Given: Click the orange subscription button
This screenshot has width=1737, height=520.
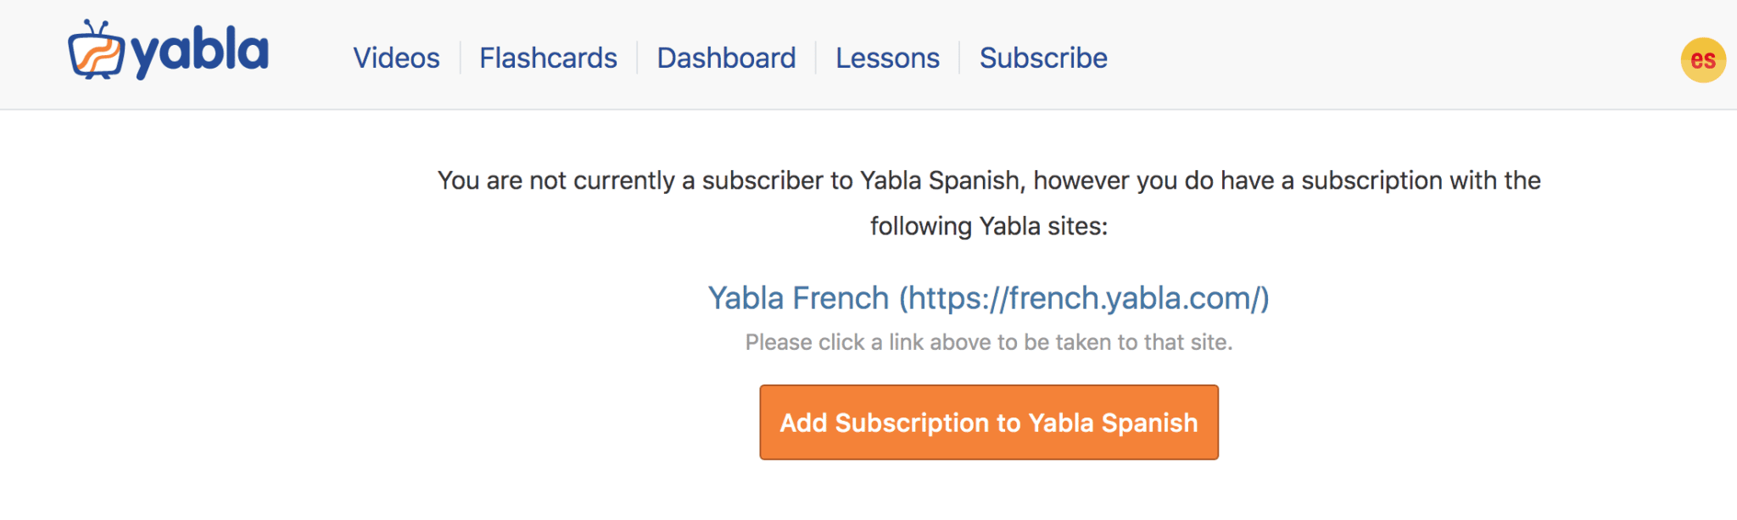Looking at the screenshot, I should tap(988, 423).
